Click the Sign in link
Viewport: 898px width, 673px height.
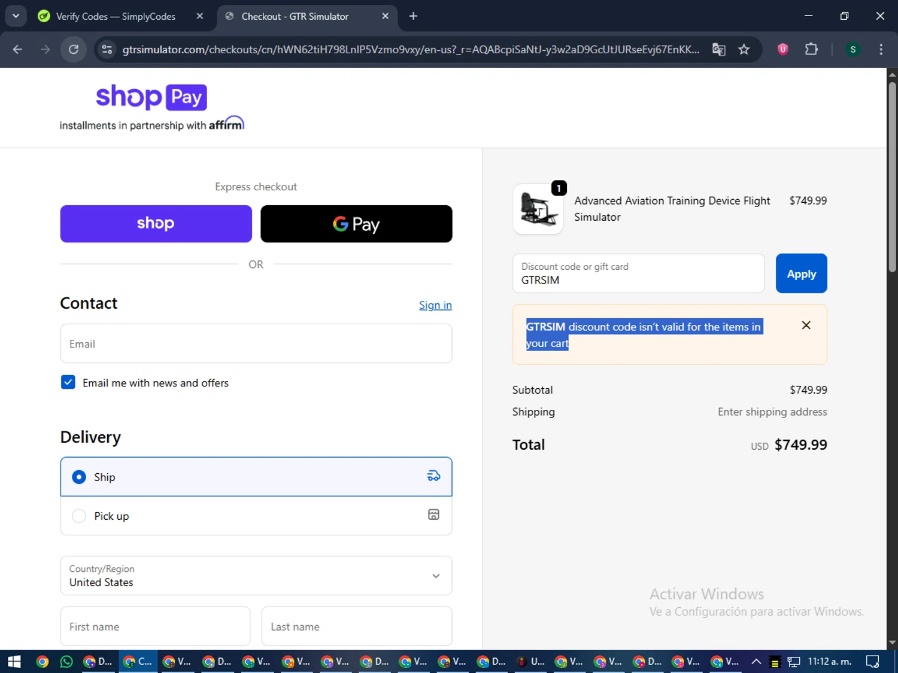pyautogui.click(x=435, y=305)
